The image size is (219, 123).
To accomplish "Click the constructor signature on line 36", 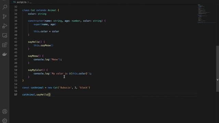I will (x=67, y=21).
